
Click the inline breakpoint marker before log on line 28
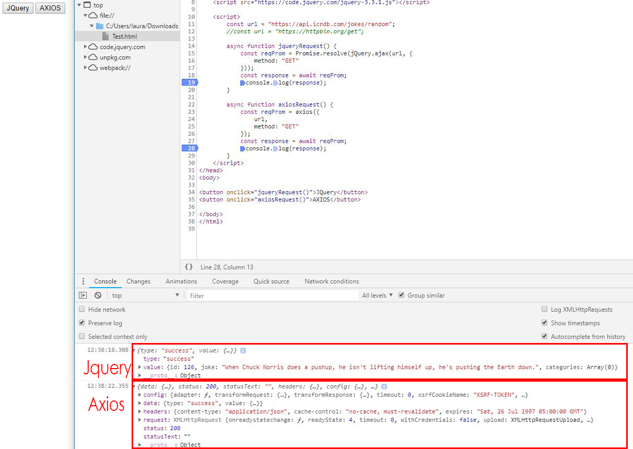(275, 148)
